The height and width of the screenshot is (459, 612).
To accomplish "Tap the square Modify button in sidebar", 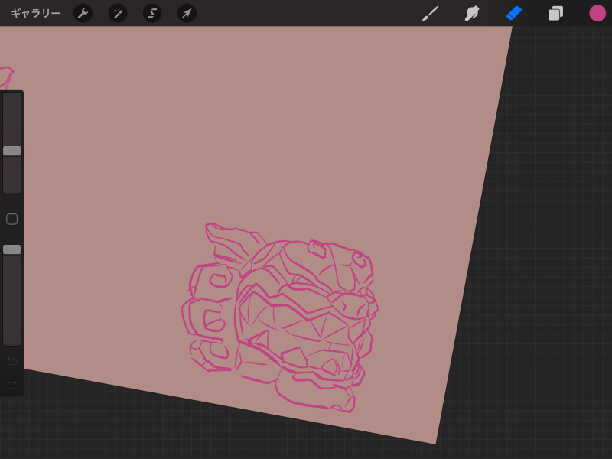I will [11, 219].
